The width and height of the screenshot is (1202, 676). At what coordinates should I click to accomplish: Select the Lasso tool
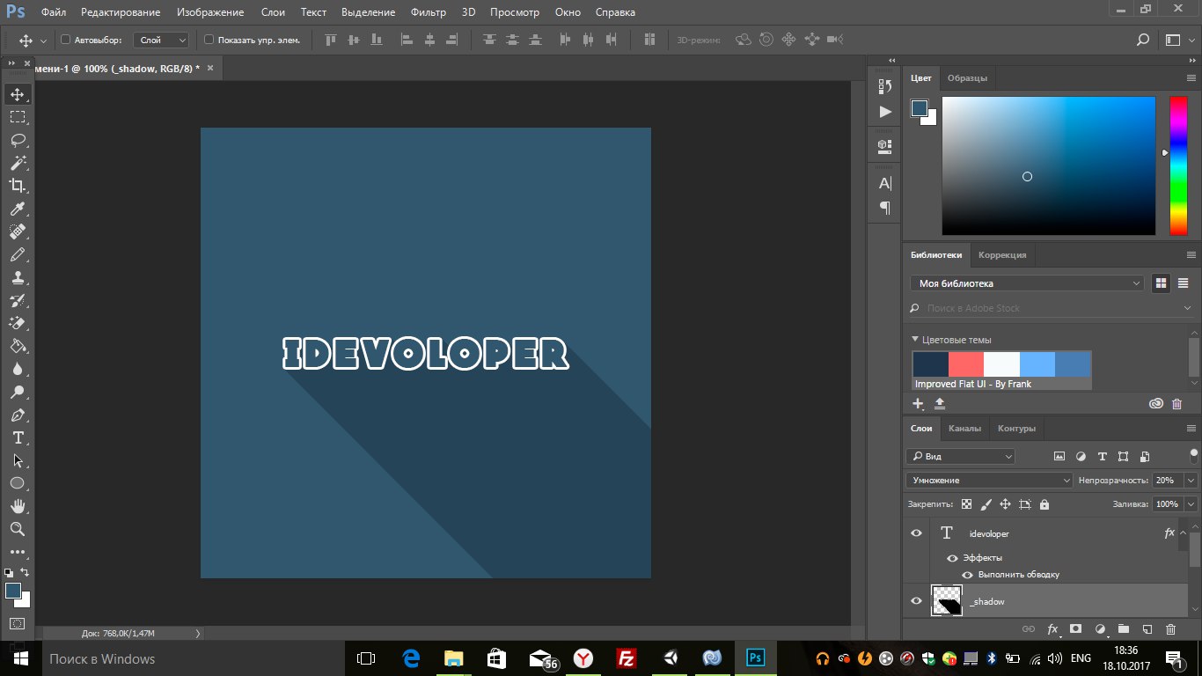17,140
